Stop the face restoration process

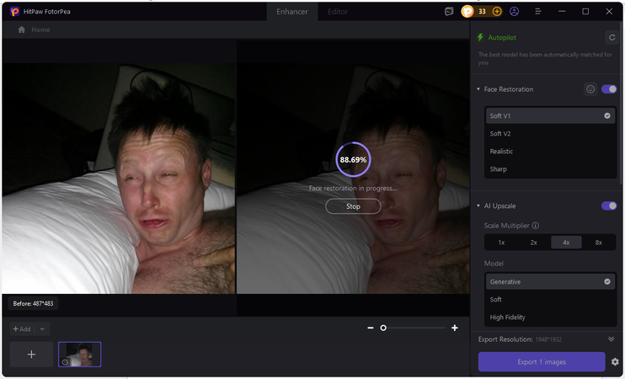353,206
